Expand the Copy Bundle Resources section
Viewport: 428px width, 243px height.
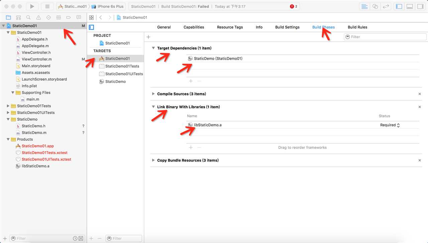point(153,160)
